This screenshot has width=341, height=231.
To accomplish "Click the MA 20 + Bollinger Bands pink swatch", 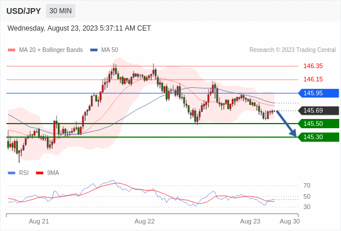I will pyautogui.click(x=12, y=50).
